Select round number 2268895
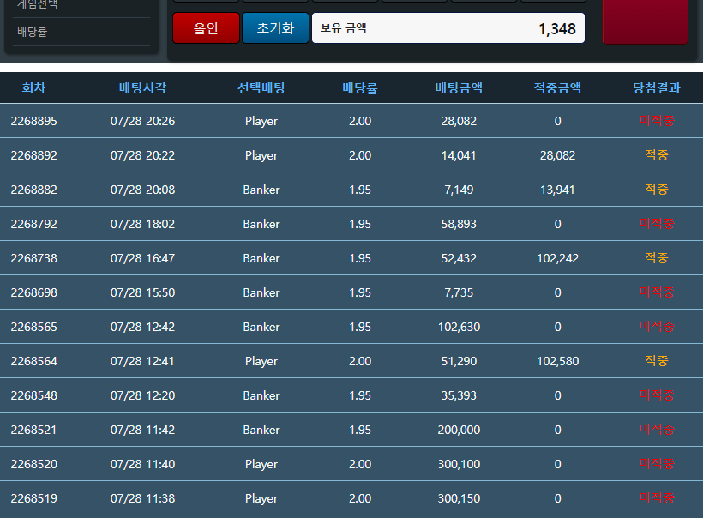This screenshot has width=703, height=518. [33, 121]
